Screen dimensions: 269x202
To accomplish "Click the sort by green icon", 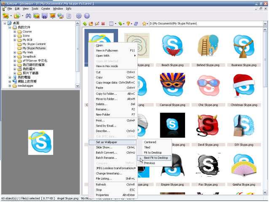I will [x=120, y=24].
